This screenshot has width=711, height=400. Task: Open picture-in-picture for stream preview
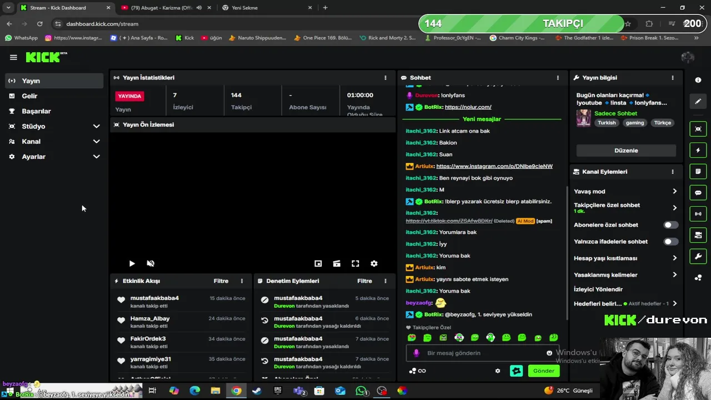click(318, 264)
